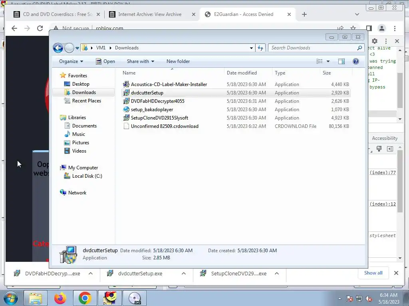The height and width of the screenshot is (306, 409).
Task: Open Pictures library
Action: pos(81,143)
